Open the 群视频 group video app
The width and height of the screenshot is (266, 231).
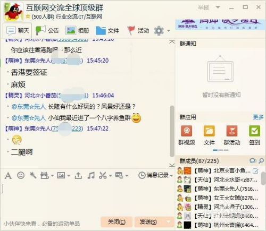187,135
